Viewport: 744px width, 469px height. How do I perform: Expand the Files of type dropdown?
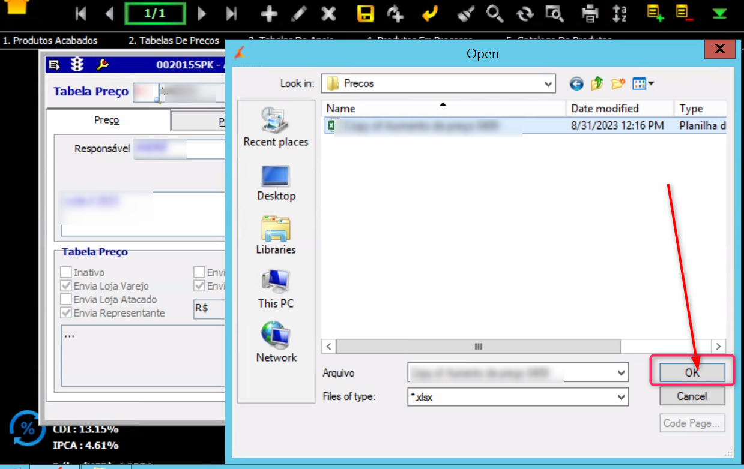coord(622,397)
